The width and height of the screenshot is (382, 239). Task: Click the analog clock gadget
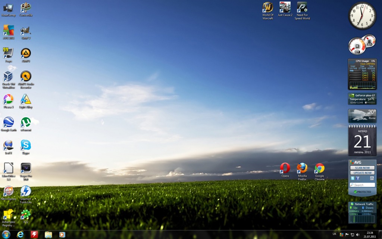[362, 16]
